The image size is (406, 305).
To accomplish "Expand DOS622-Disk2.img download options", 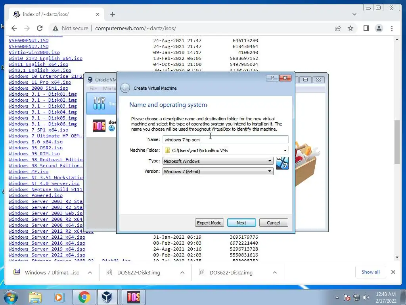I will pos(275,272).
